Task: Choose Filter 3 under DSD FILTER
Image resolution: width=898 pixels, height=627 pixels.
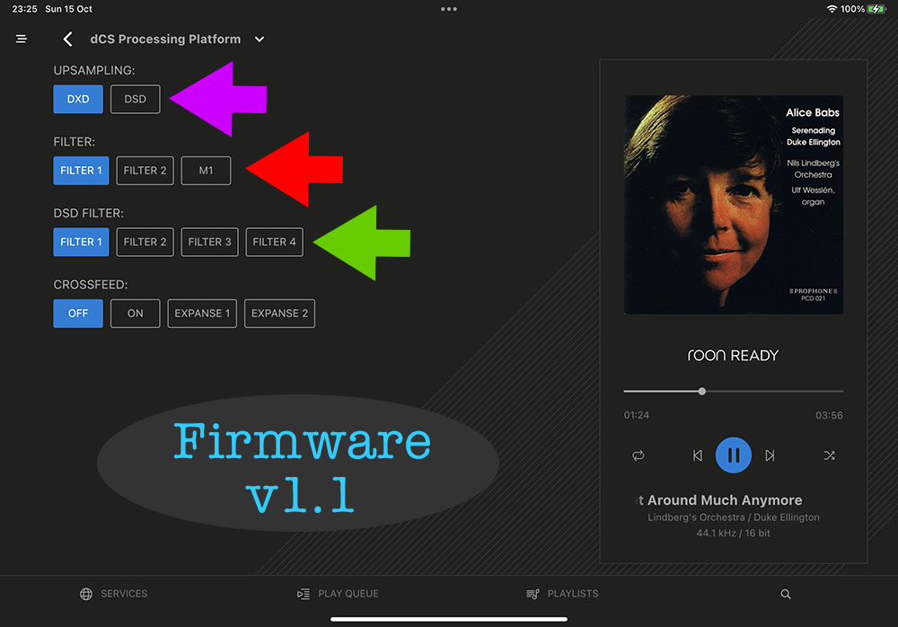Action: (x=209, y=242)
